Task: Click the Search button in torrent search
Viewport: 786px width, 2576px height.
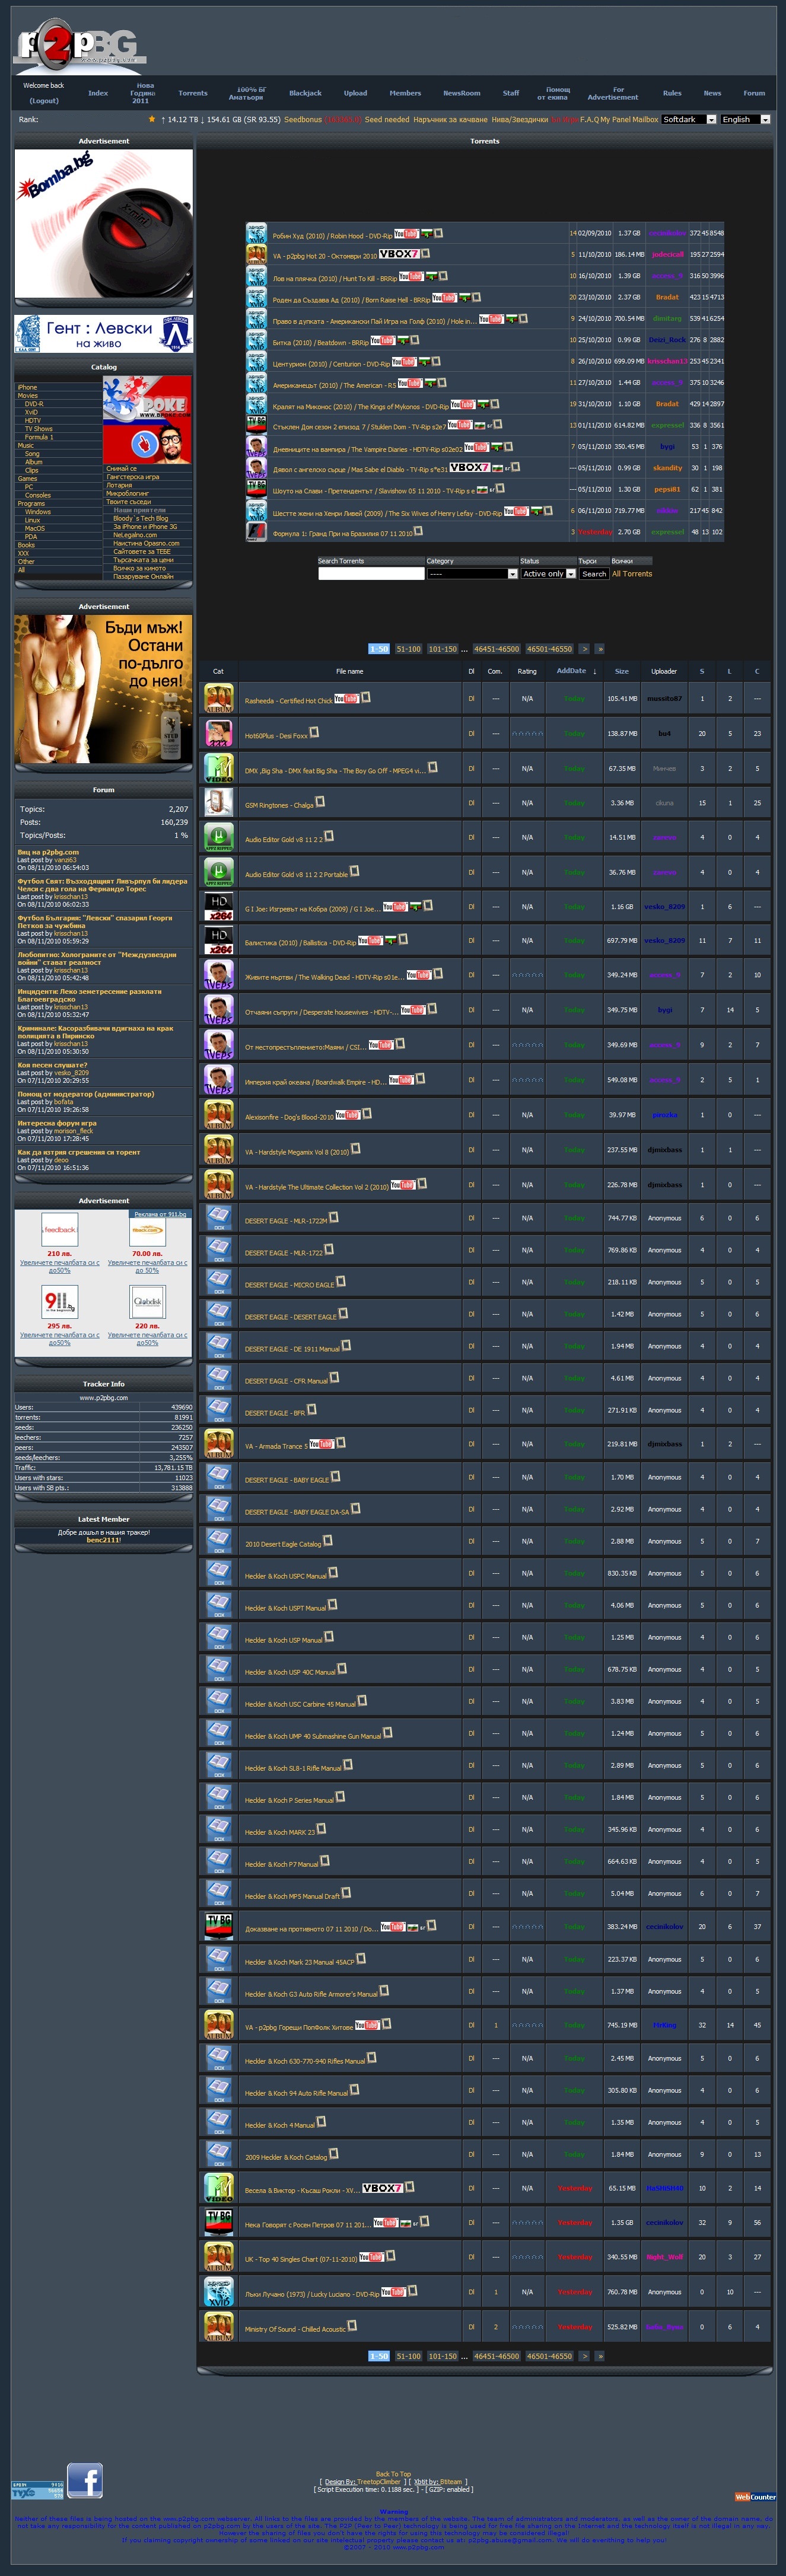Action: pos(594,574)
